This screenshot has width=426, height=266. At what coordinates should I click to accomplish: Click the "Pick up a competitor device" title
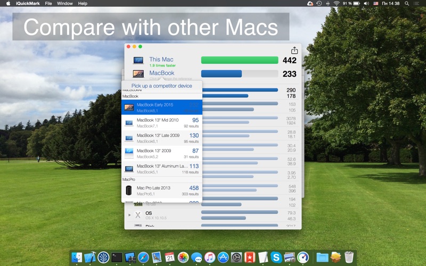click(x=162, y=86)
